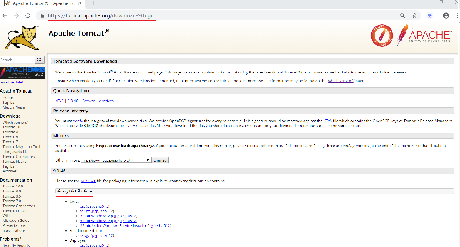Screen dimensions: 460x247
Task: Open the browser profile avatar icon
Action: [x=446, y=15]
